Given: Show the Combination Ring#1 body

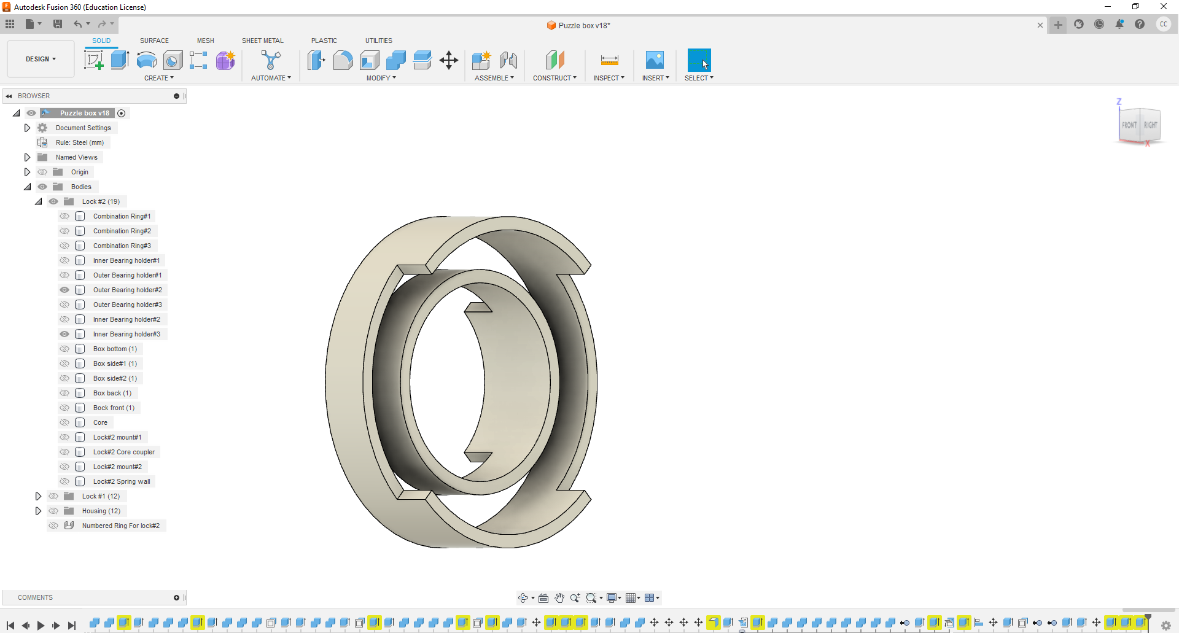Looking at the screenshot, I should (64, 216).
